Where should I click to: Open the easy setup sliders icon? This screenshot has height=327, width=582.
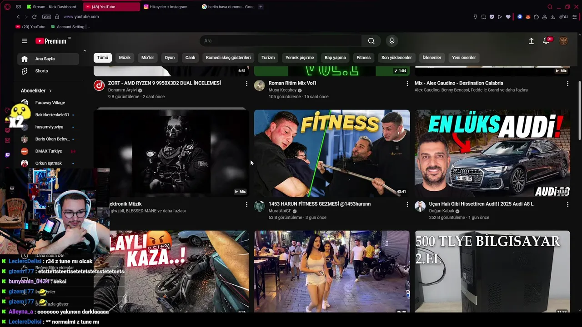pos(575,17)
